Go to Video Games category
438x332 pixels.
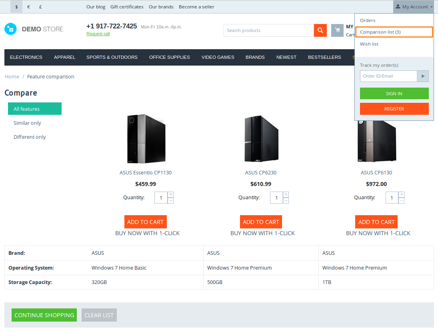pos(218,57)
